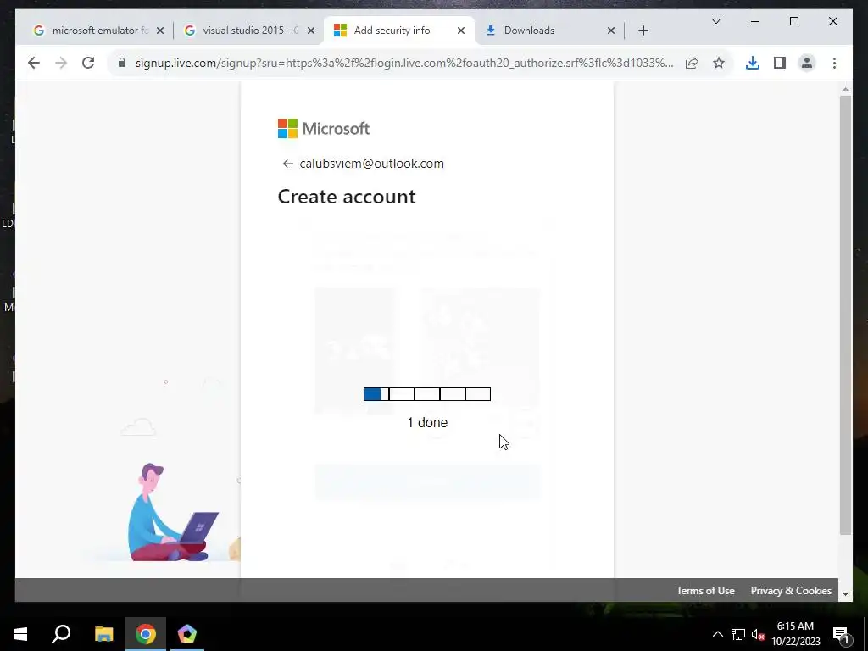Image resolution: width=868 pixels, height=651 pixels.
Task: Click the scrollbar up arrow
Action: [x=845, y=88]
